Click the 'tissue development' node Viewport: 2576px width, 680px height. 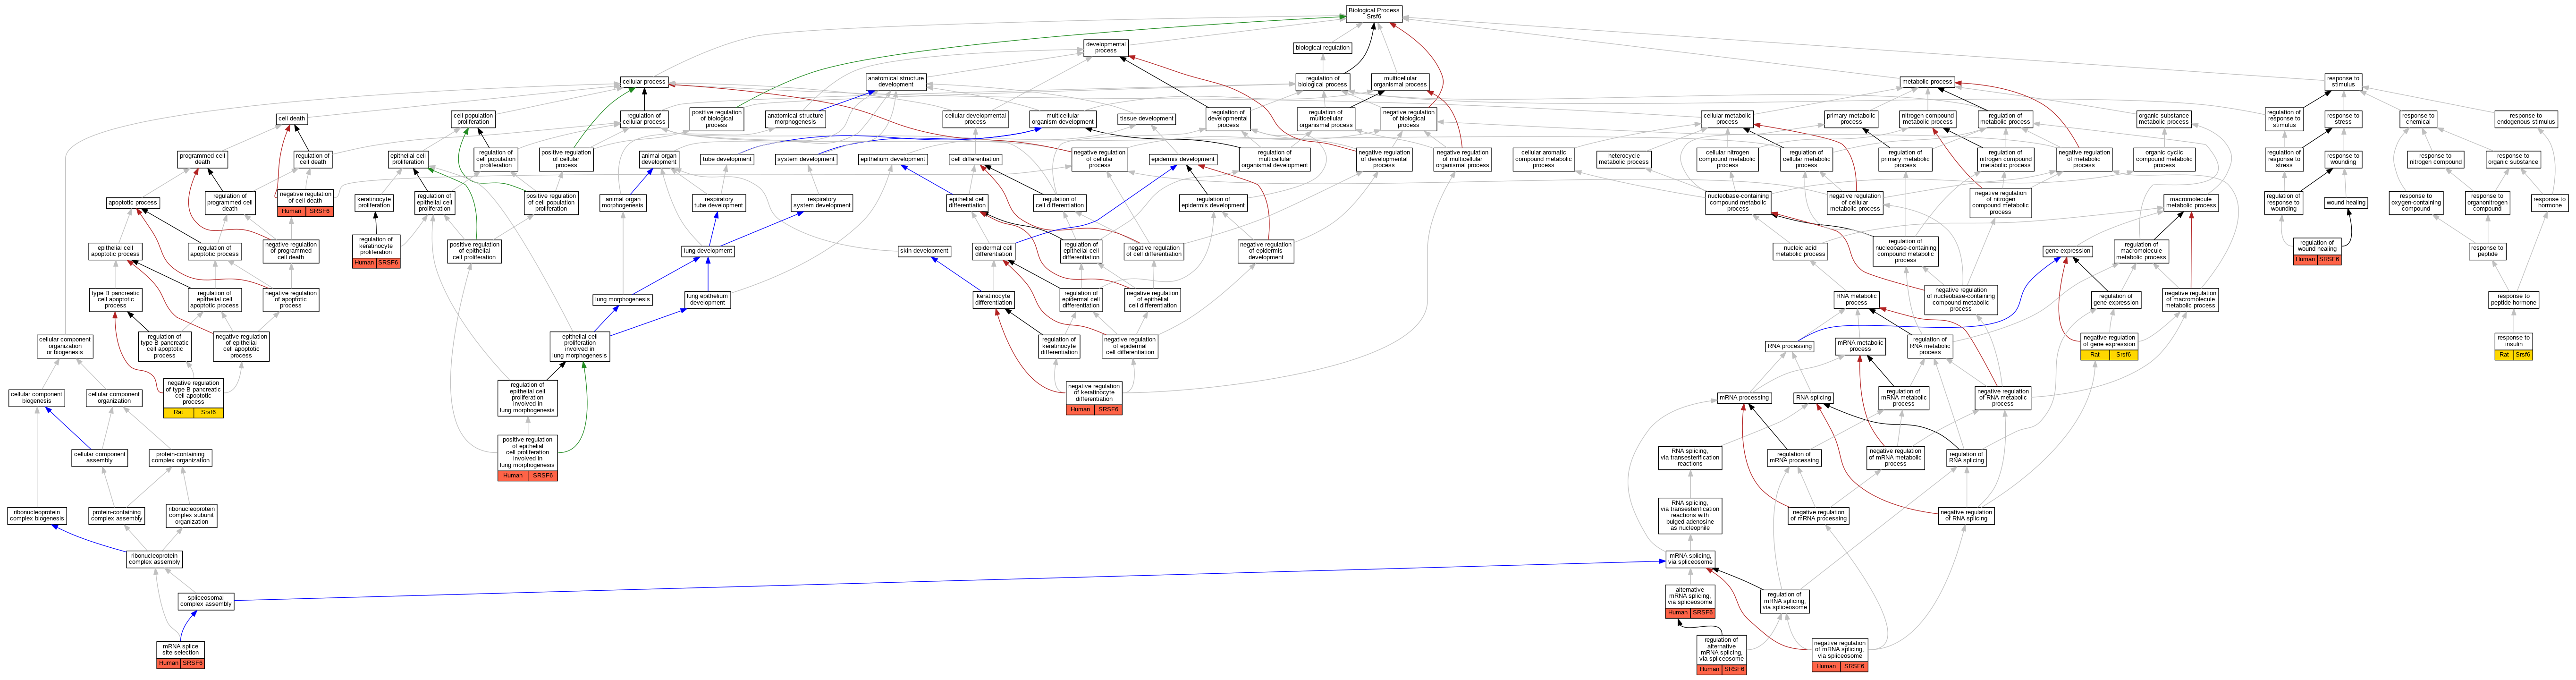(1147, 118)
